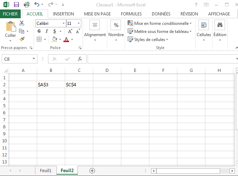238x176 pixels.
Task: Select cell containing $C$4
Action: pyautogui.click(x=79, y=84)
